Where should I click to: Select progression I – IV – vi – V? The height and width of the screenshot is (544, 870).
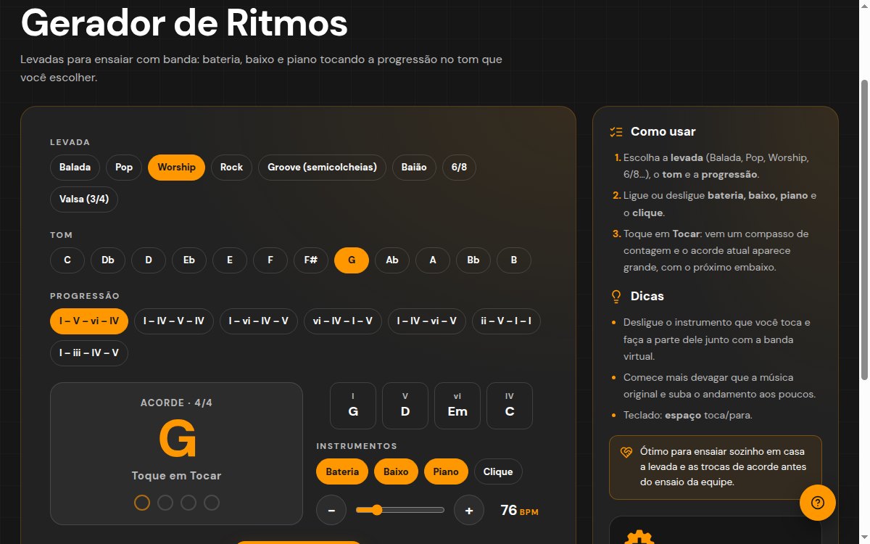click(x=427, y=321)
